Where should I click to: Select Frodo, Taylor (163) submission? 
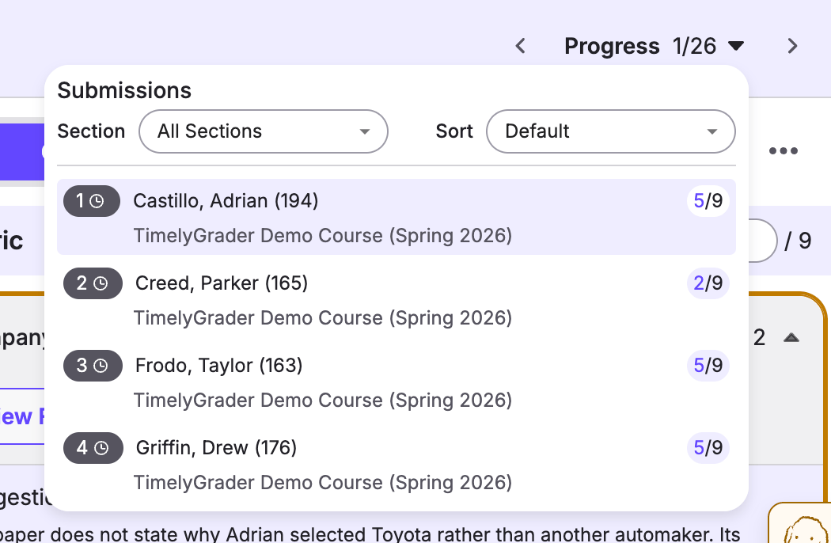coord(397,382)
